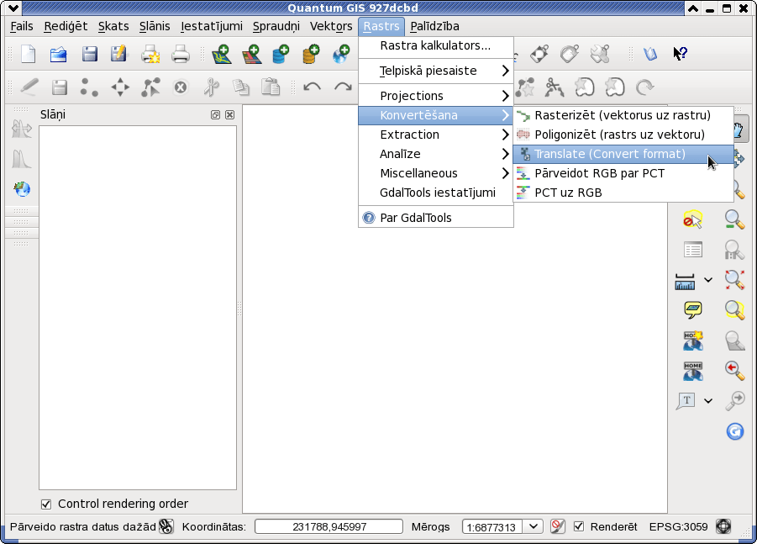Open the Measure tool dropdown arrow

pos(707,280)
